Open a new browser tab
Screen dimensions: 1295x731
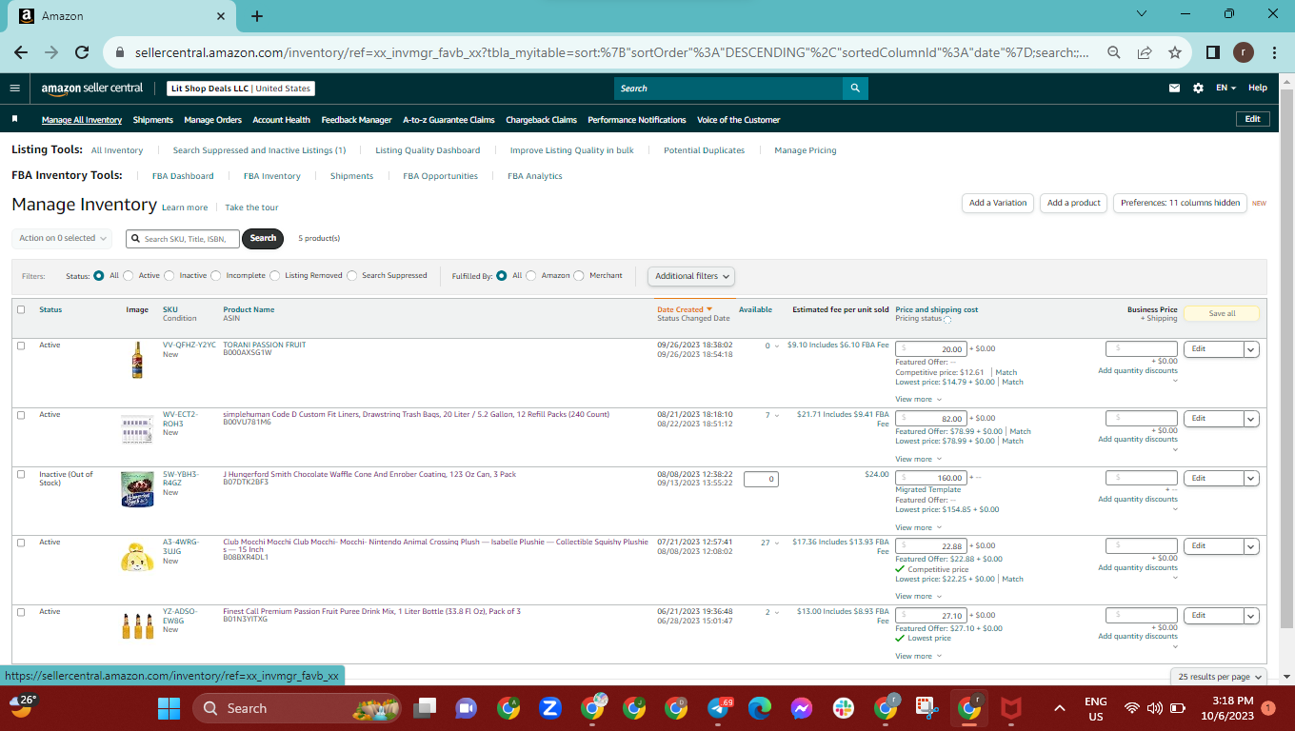point(257,16)
